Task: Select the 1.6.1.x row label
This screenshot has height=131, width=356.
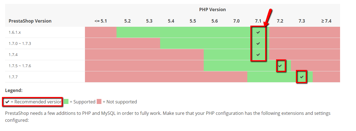Action: tap(15, 32)
